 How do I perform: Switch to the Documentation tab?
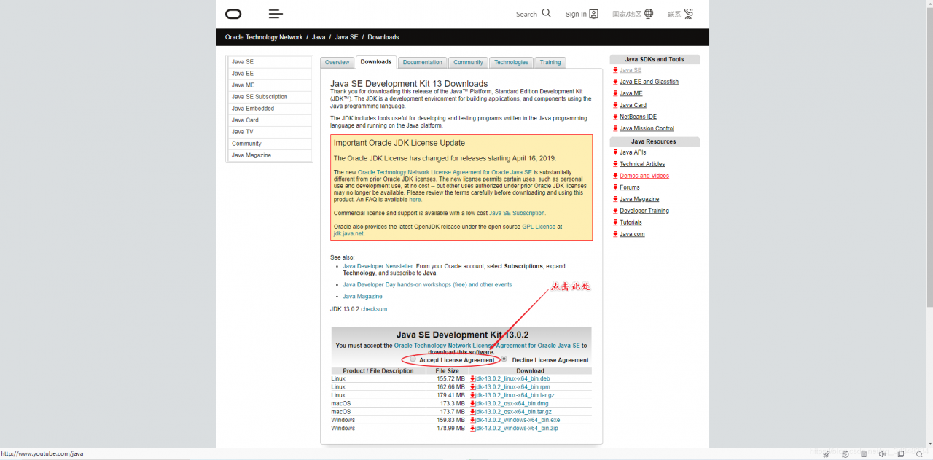click(423, 63)
